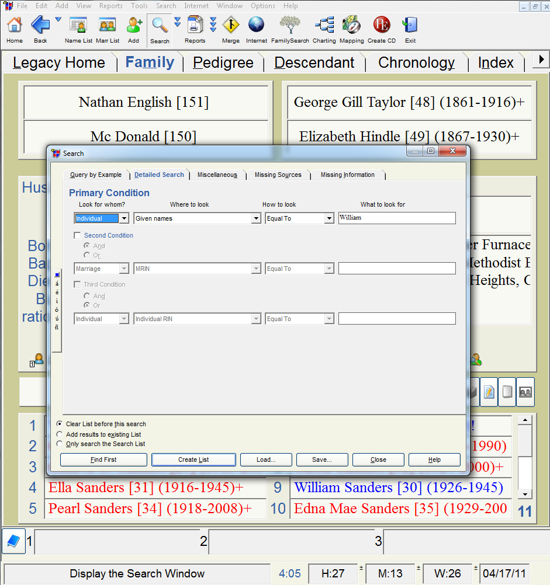Image resolution: width=550 pixels, height=585 pixels.
Task: Select Third Condition And radio
Action: coord(87,295)
